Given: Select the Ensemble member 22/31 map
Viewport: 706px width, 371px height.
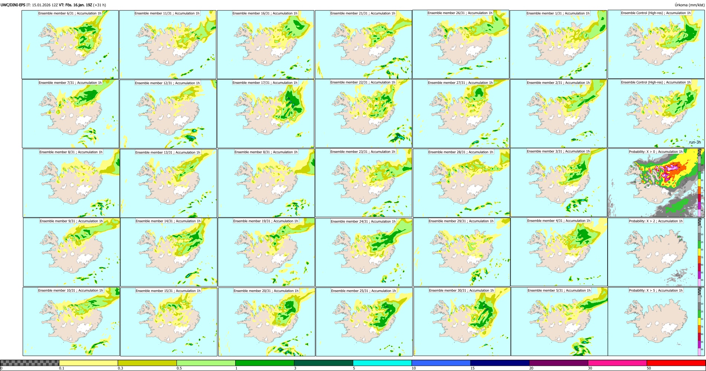Looking at the screenshot, I should click(x=363, y=114).
